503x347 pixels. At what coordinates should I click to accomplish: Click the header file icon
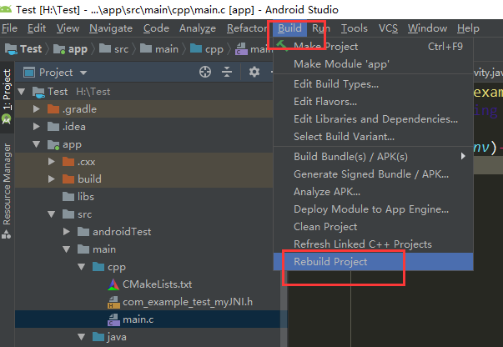[x=113, y=302]
